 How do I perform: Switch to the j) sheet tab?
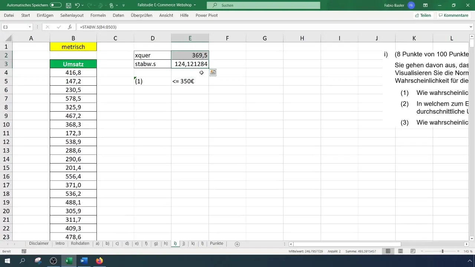pyautogui.click(x=184, y=244)
